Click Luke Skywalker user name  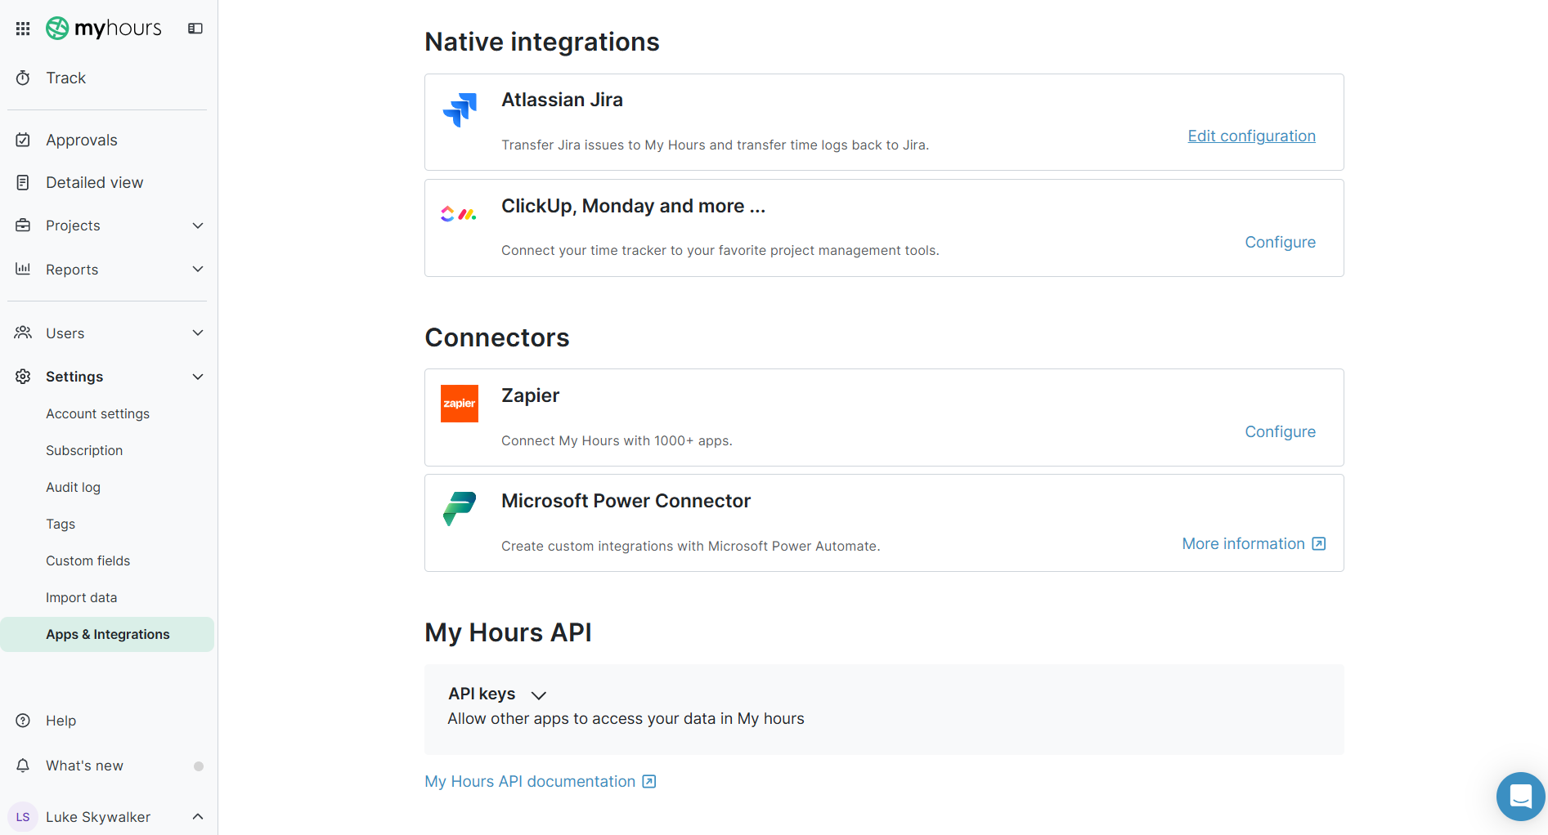pyautogui.click(x=98, y=817)
